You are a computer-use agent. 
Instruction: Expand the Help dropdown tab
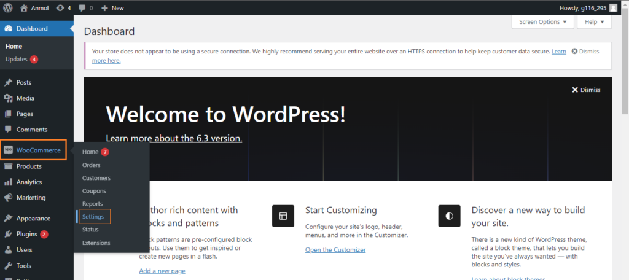click(x=594, y=22)
